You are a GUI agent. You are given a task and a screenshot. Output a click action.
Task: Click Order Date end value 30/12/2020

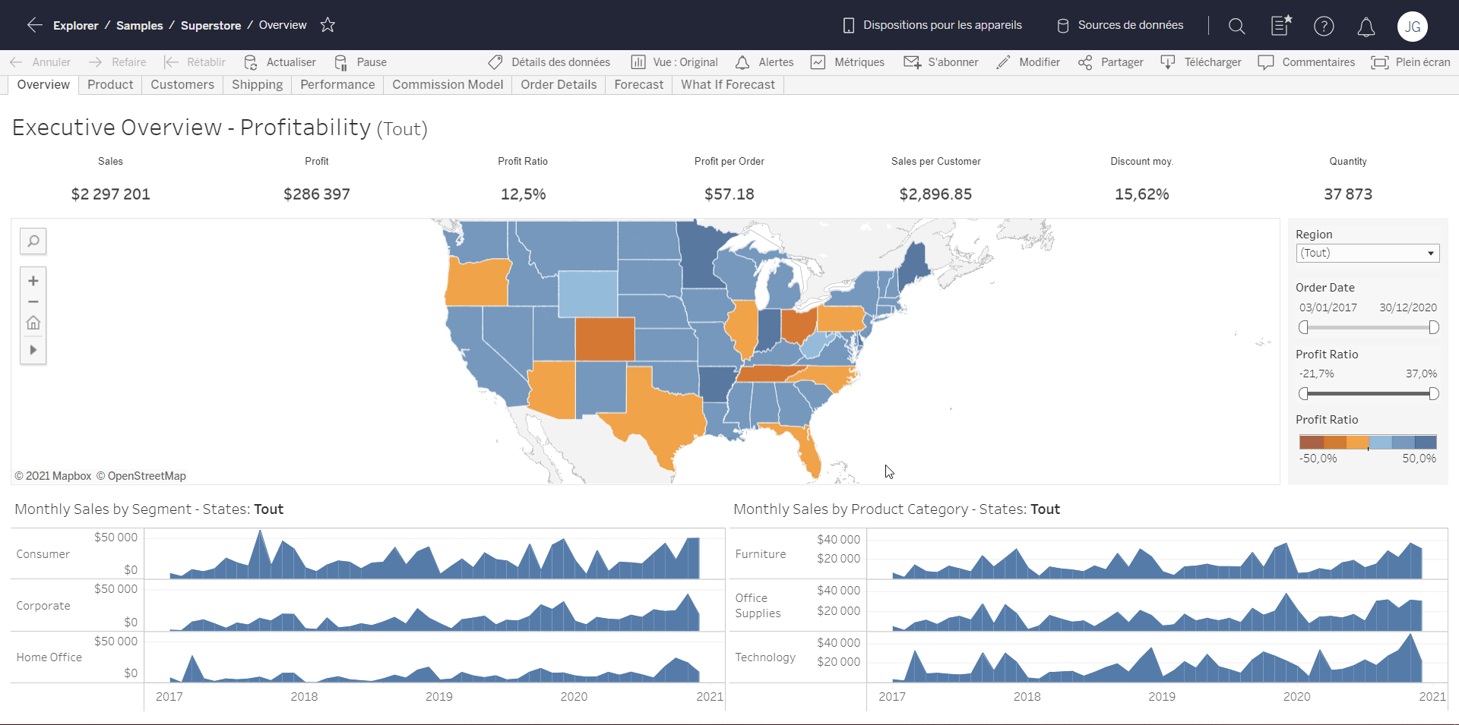tap(1408, 307)
